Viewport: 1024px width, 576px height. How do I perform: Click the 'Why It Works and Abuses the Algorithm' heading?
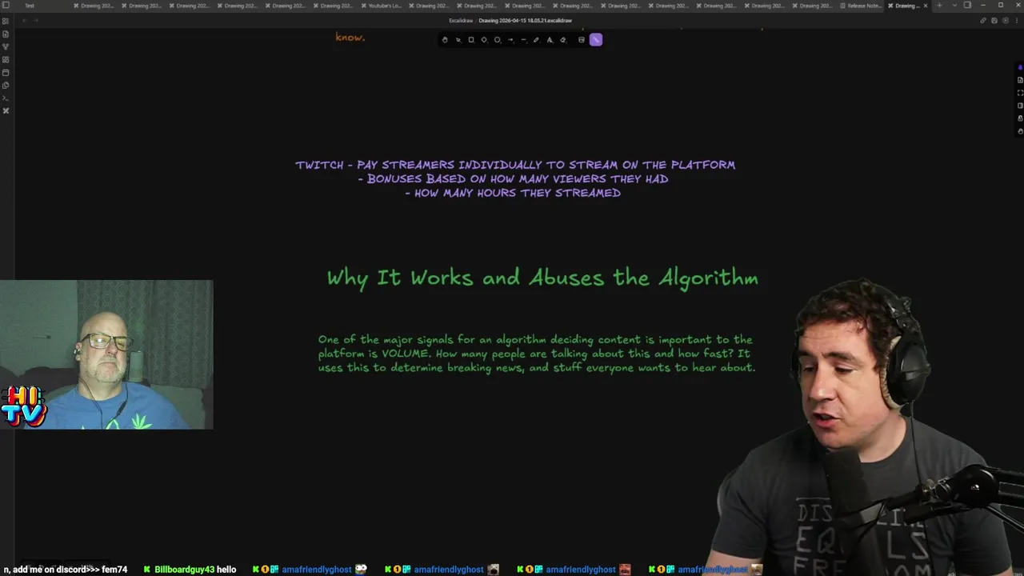click(x=542, y=278)
